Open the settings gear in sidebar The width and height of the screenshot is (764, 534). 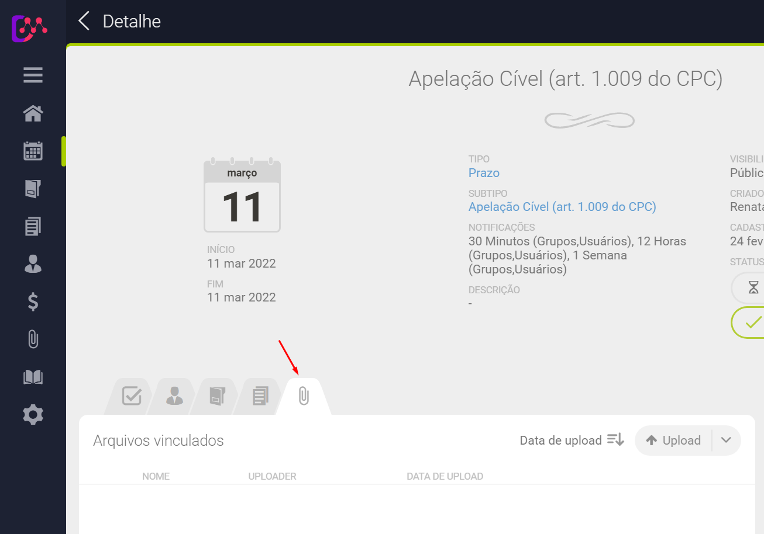33,415
